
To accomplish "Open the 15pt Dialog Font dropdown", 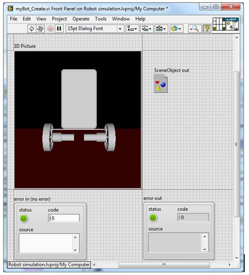I will [95, 29].
